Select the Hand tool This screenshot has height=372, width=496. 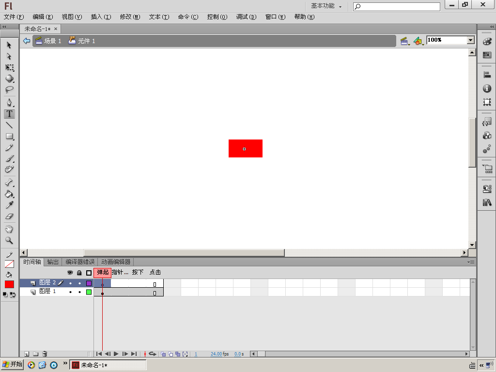coord(9,229)
